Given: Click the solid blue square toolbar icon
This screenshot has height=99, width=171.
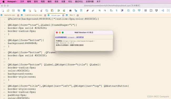Looking at the screenshot, I should tap(24, 10).
